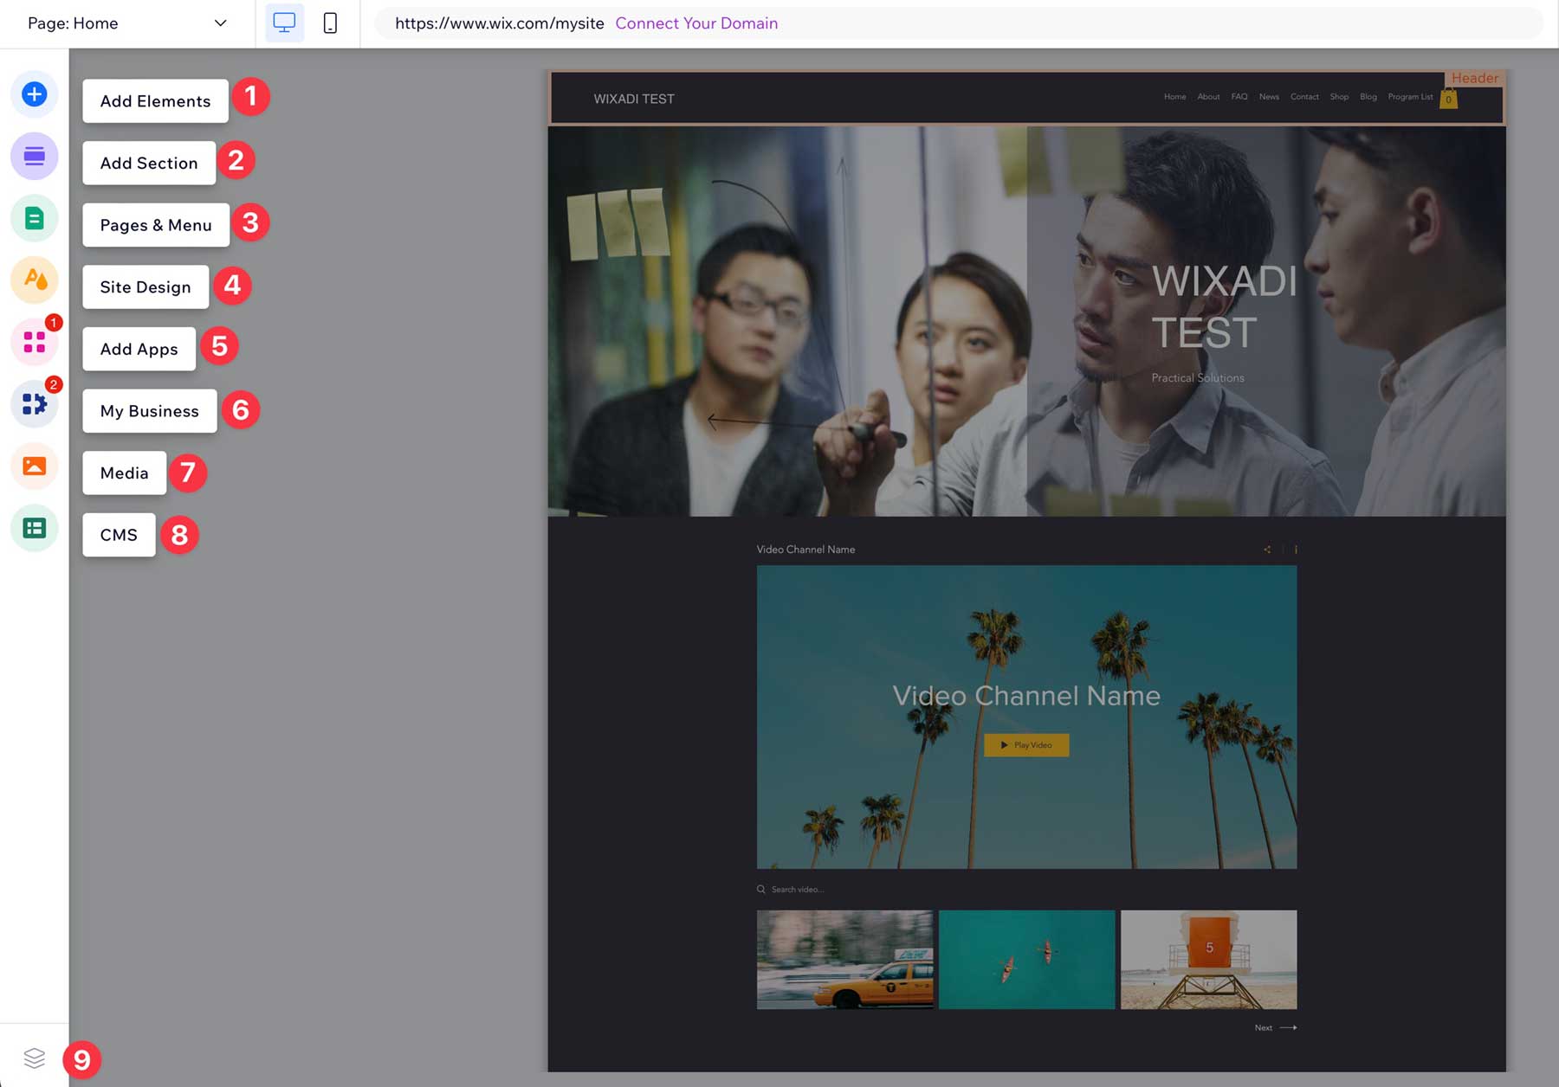Click the Play Video button
Viewport: 1559px width, 1087px height.
(x=1026, y=745)
